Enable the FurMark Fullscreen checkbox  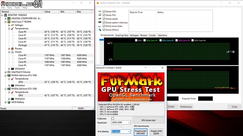(113, 119)
